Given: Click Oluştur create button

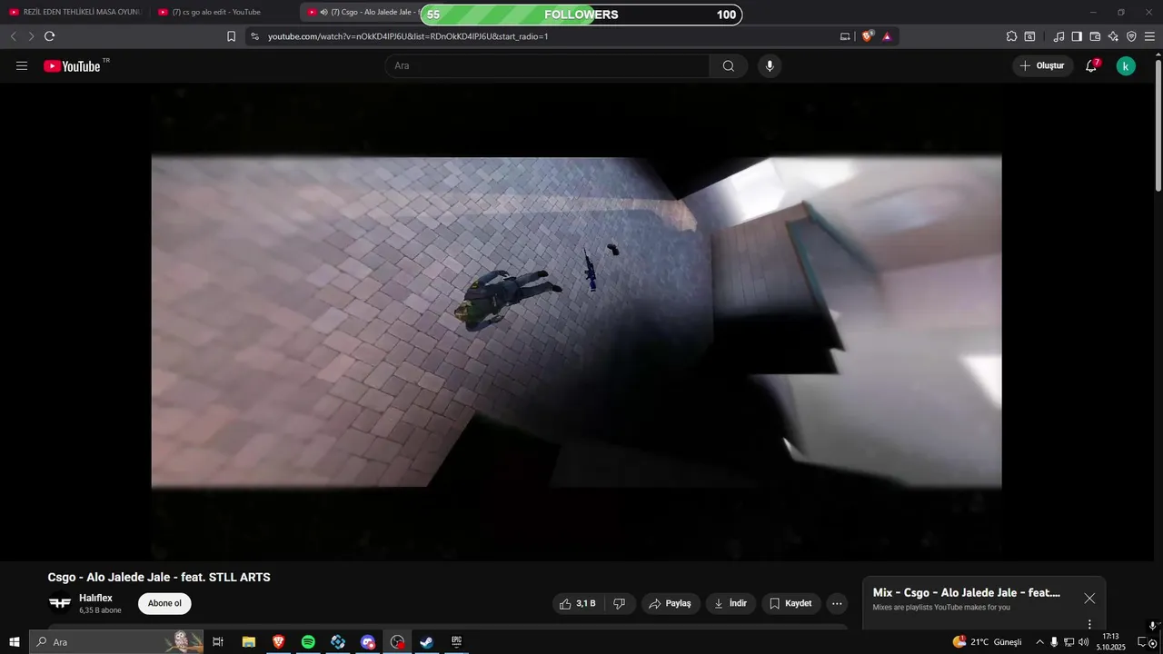Looking at the screenshot, I should pyautogui.click(x=1043, y=66).
